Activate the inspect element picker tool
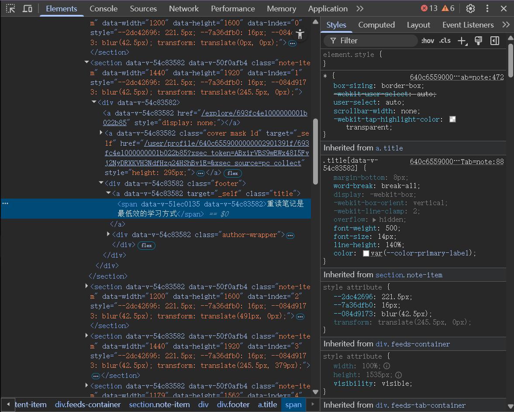This screenshot has width=514, height=412. [10, 8]
